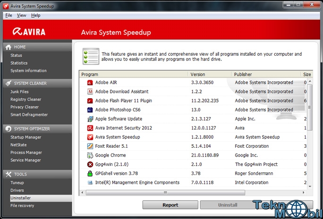The height and width of the screenshot is (219, 323).
Task: Open File recovery tool
Action: click(22, 206)
